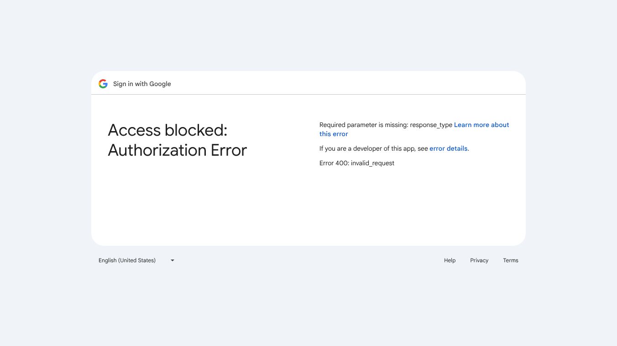Open the Terms footer link
This screenshot has height=346, width=617.
click(x=510, y=260)
